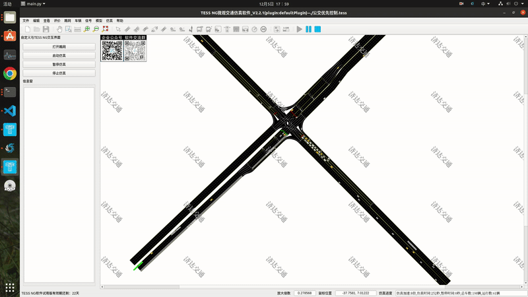The height and width of the screenshot is (297, 528).
Task: Open the 中 input method dropdown
Action: tap(485, 4)
